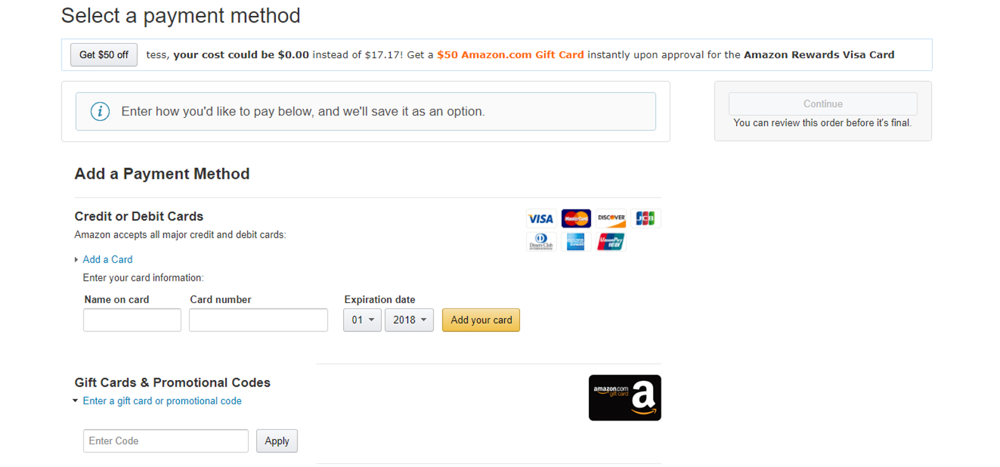The width and height of the screenshot is (1000, 467).
Task: Click the MasterCard logo
Action: click(x=576, y=219)
